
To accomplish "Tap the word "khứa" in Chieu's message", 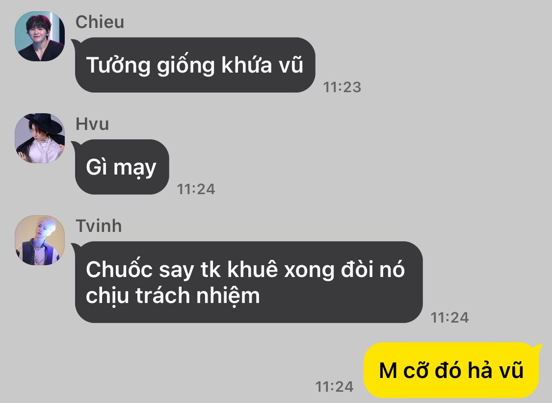I will pos(246,65).
